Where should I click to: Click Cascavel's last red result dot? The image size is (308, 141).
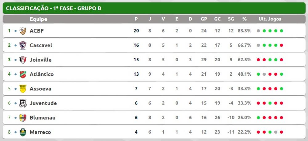281,45
